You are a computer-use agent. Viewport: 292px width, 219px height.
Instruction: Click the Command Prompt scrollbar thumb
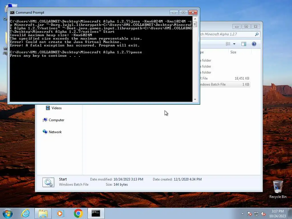[x=195, y=24]
